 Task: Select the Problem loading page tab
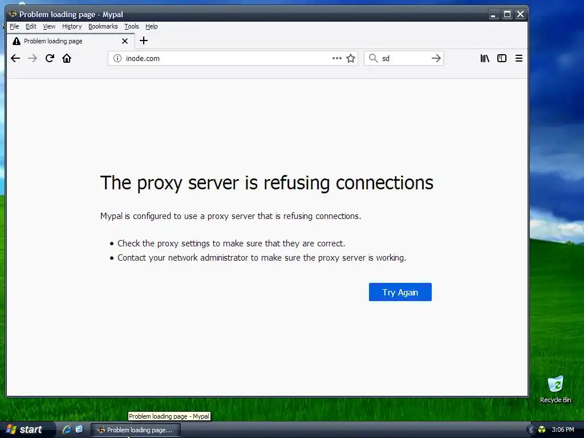tap(70, 41)
